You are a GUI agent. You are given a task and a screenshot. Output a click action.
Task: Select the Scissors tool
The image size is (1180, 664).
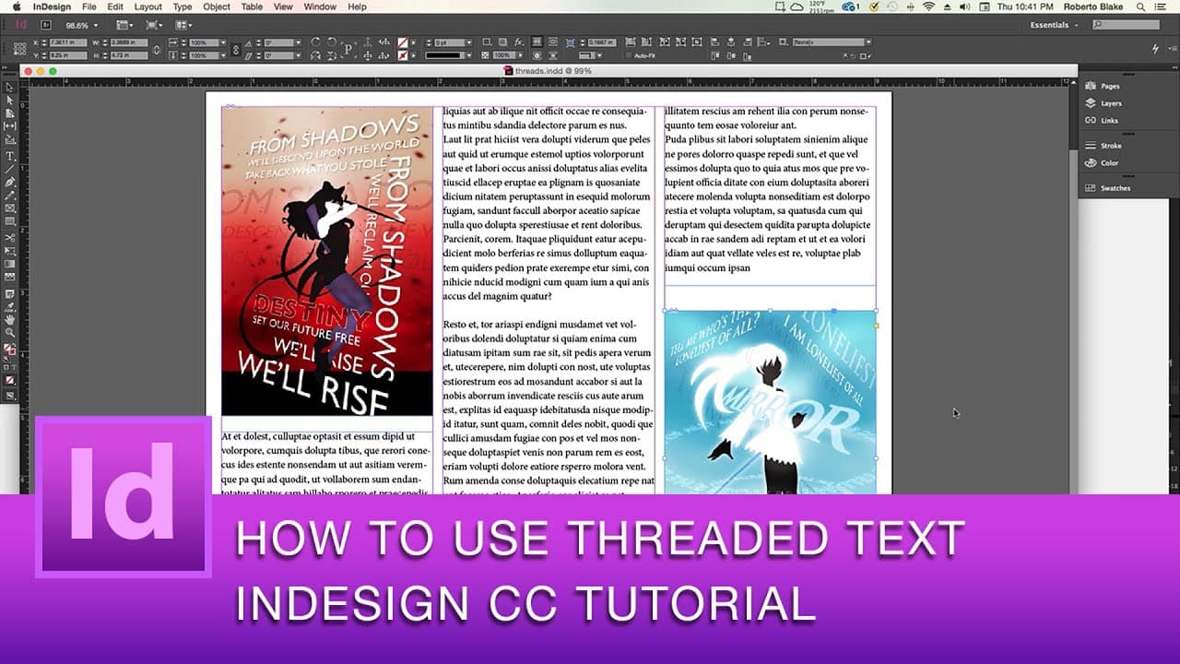coord(10,237)
